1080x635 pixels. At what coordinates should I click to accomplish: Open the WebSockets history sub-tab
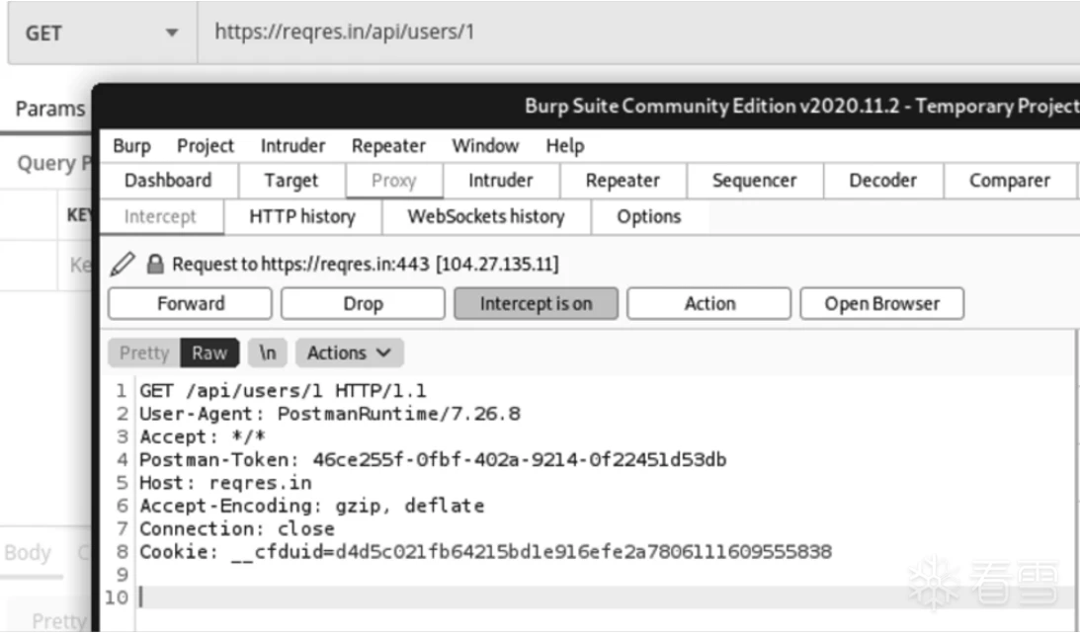[x=486, y=217]
